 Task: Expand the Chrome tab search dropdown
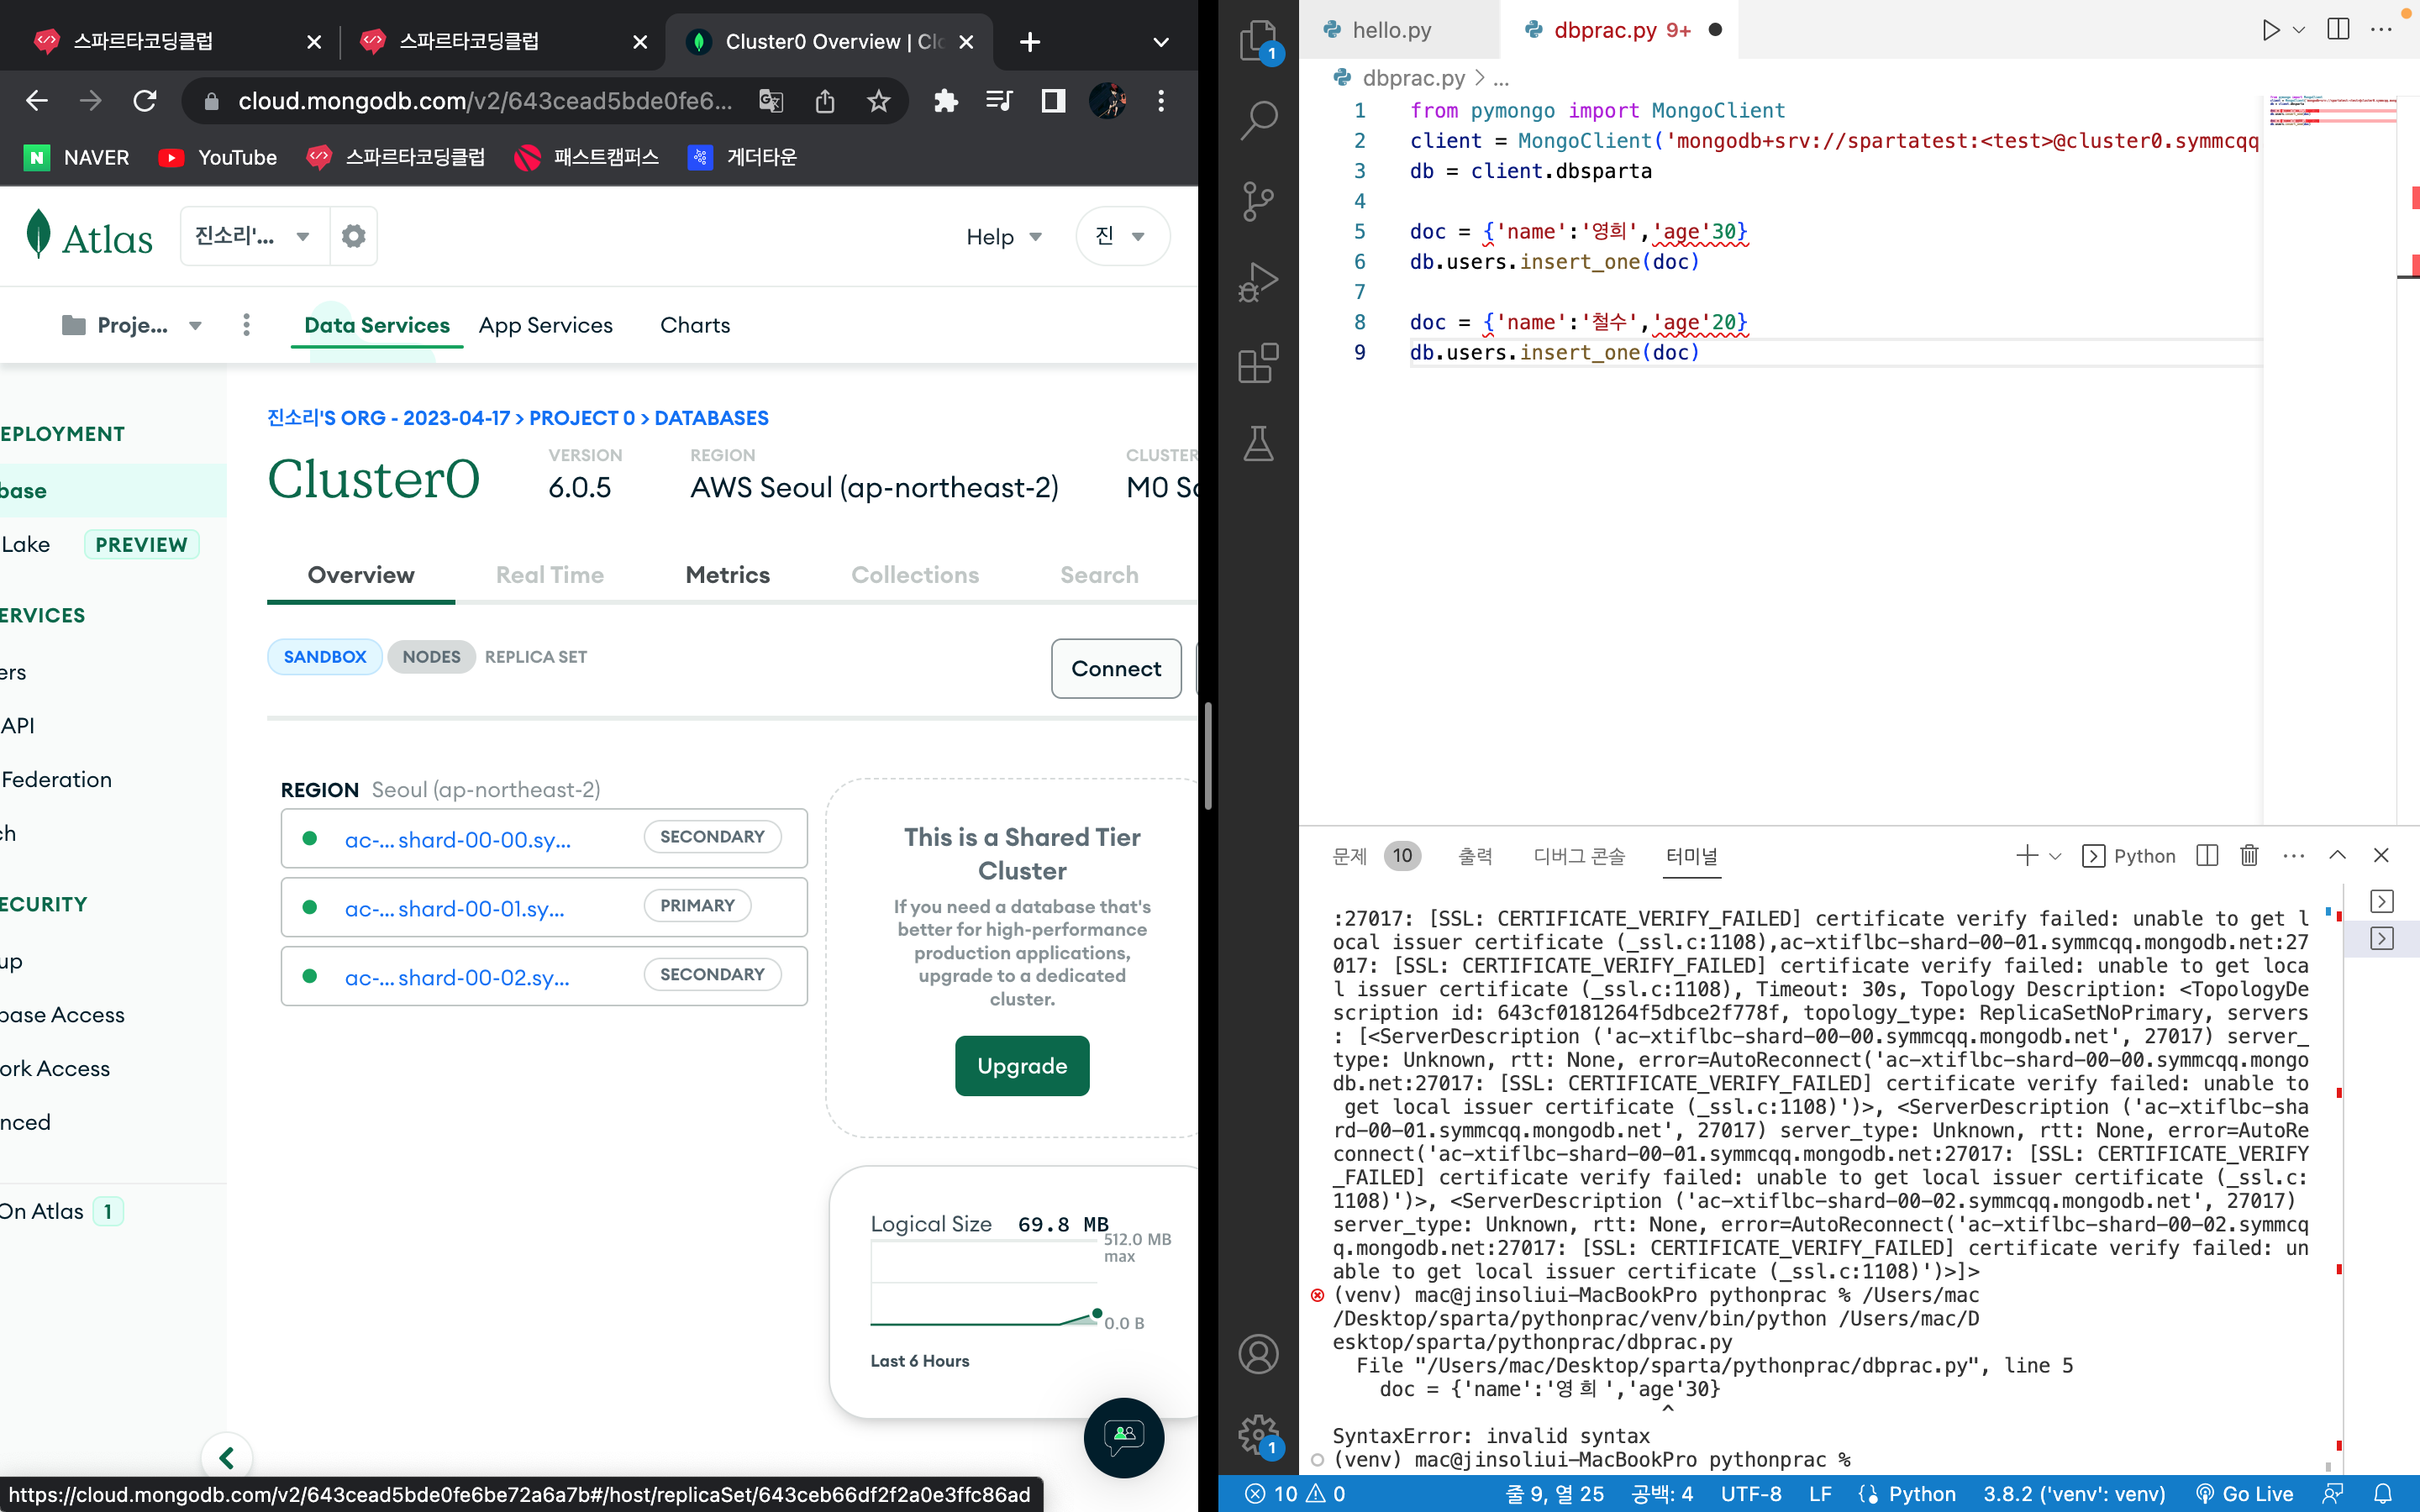1160,42
